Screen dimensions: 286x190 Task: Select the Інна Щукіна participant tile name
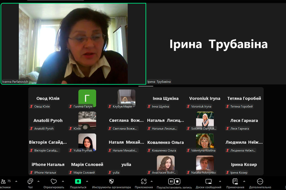(166, 98)
